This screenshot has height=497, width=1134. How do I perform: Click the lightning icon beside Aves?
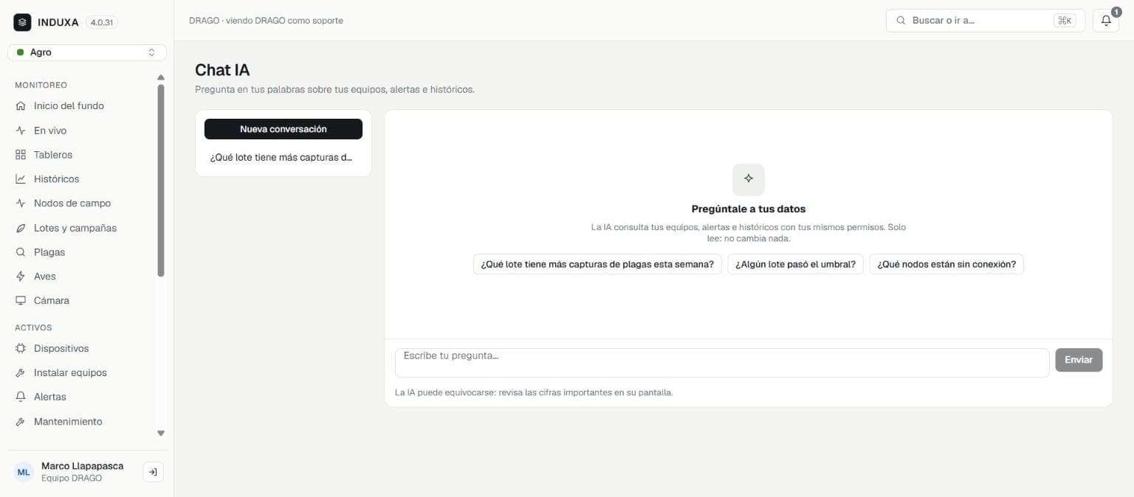[x=21, y=277]
